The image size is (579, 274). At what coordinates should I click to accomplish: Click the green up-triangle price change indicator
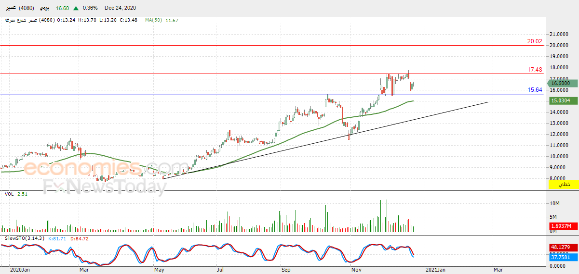tap(76, 8)
